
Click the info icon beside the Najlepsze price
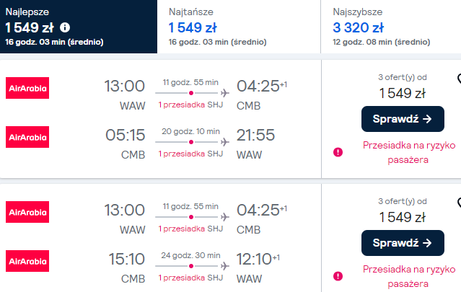click(66, 27)
